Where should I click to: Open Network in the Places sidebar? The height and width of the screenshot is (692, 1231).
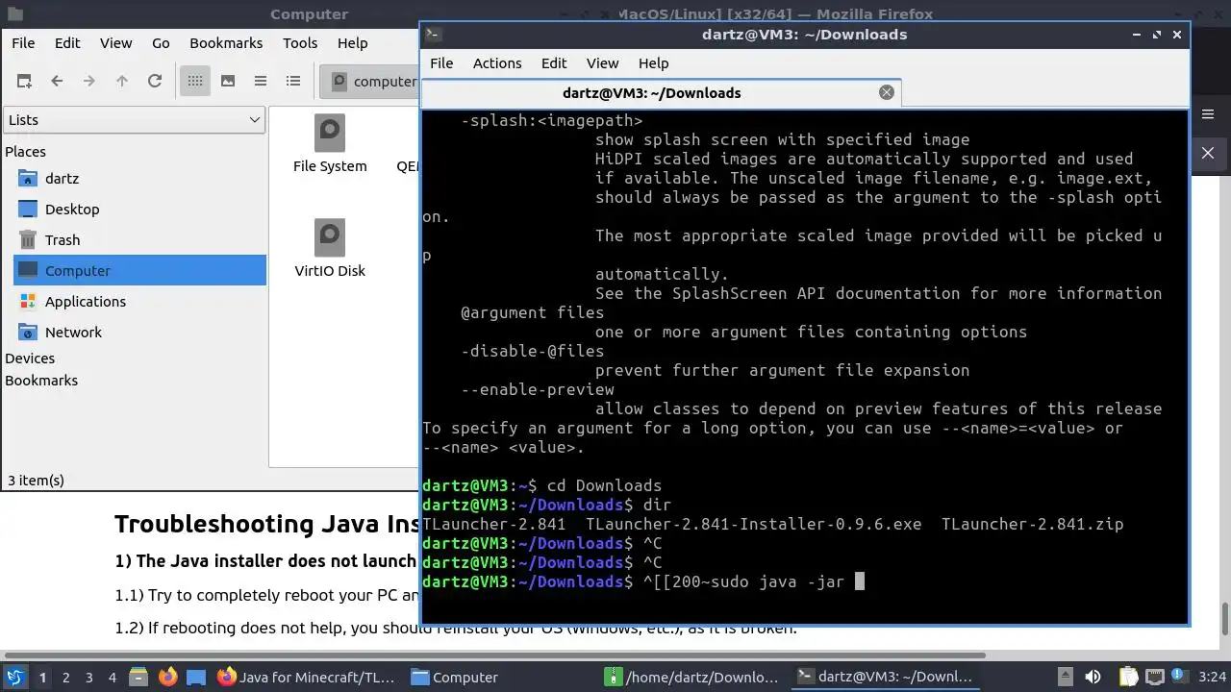click(73, 333)
